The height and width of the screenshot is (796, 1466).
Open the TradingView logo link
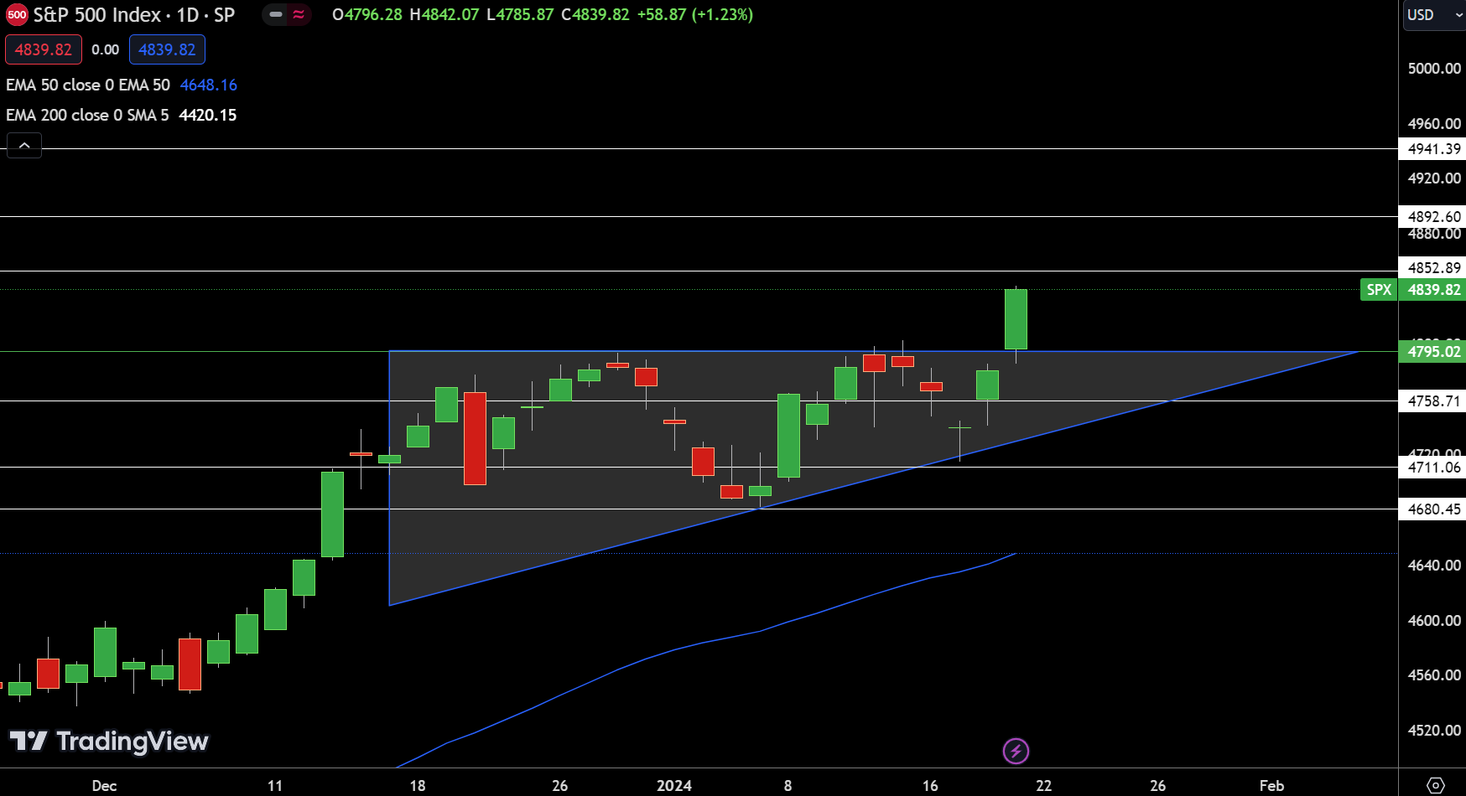109,742
